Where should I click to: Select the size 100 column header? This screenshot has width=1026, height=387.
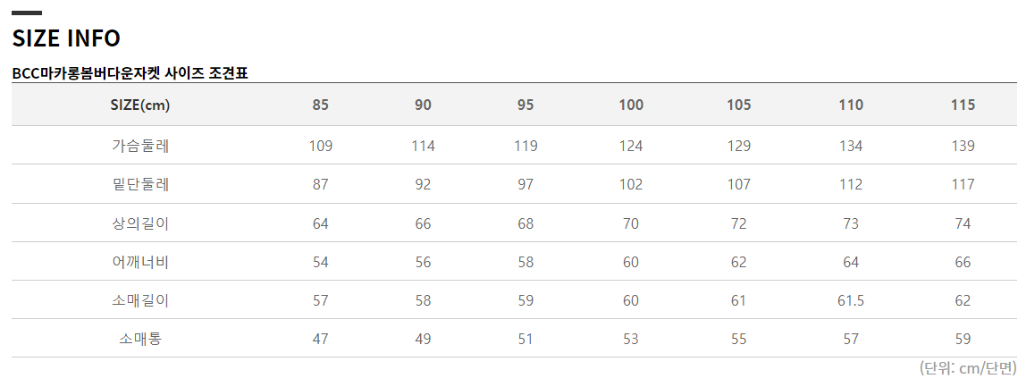631,105
